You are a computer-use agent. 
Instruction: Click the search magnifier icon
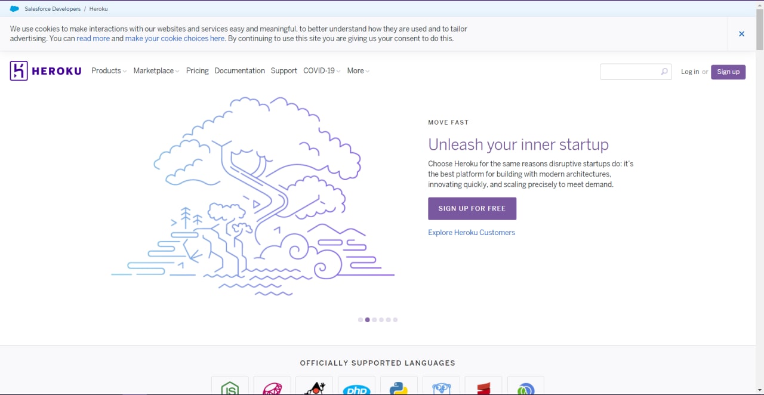point(664,72)
